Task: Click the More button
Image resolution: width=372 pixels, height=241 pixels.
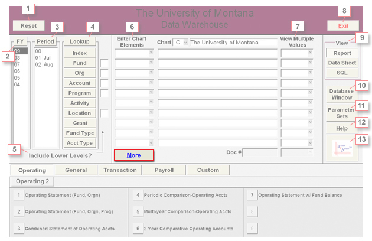Action: click(x=134, y=155)
